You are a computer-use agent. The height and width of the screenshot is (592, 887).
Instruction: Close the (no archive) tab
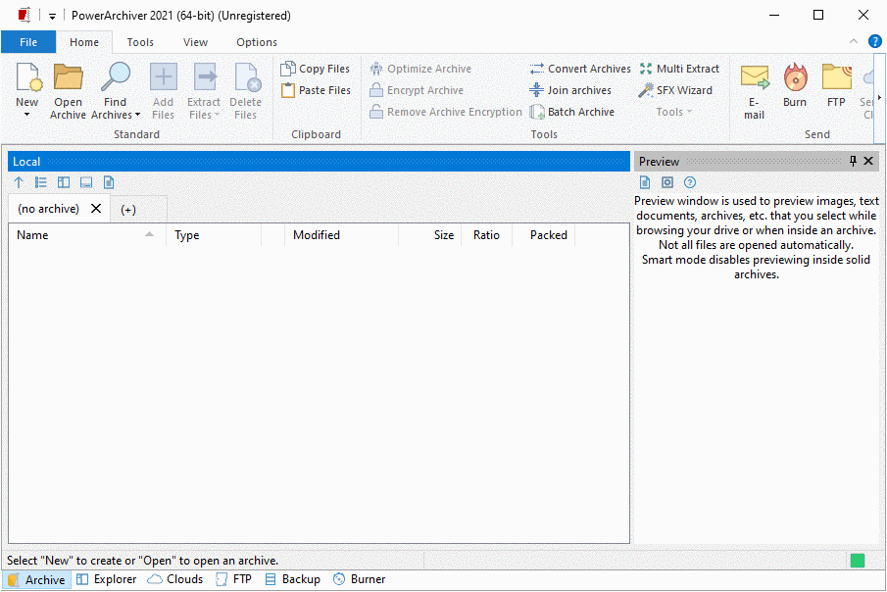click(x=96, y=208)
